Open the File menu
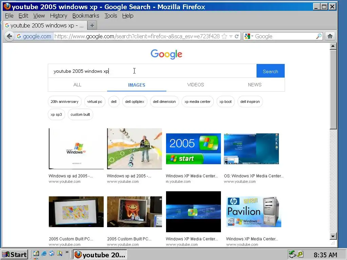 [9, 16]
